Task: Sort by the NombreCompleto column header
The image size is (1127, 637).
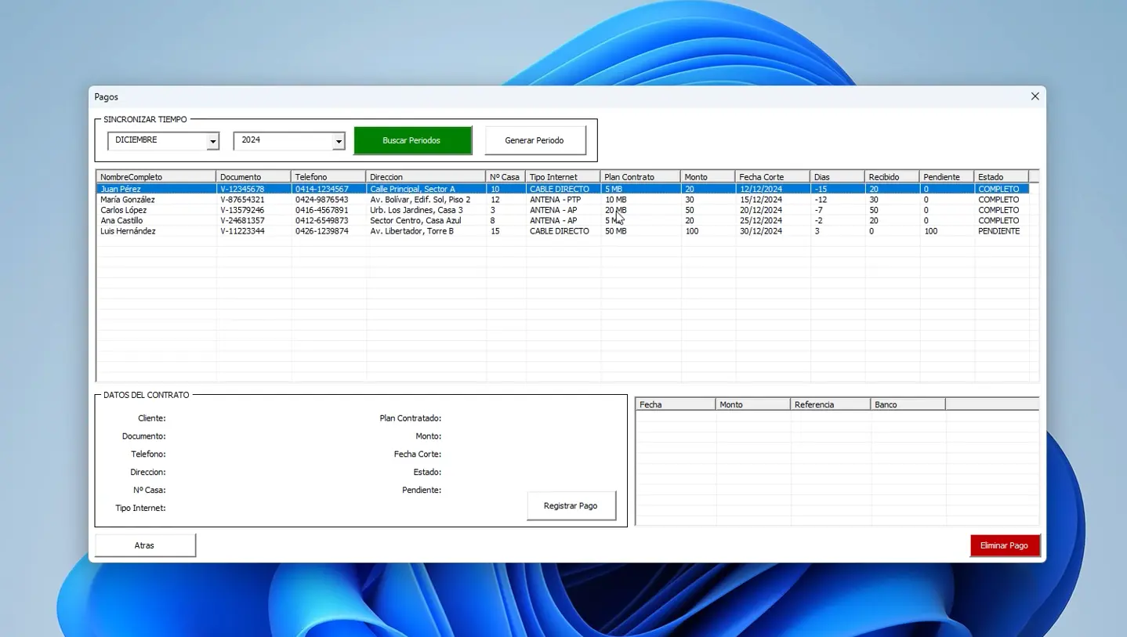Action: click(x=156, y=177)
